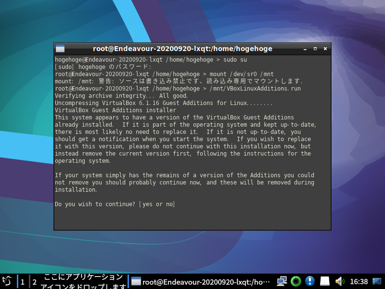Viewport: 385px width, 289px height.
Task: Click the 'Do you wish to continue?' prompt line
Action: (115, 204)
